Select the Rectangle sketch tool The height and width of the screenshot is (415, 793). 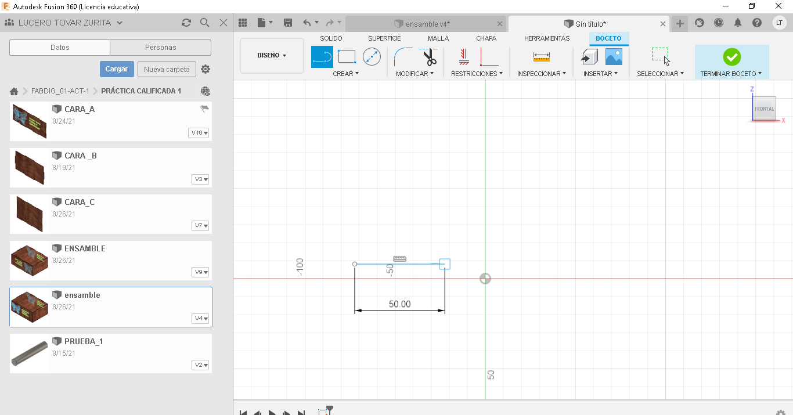pos(347,57)
